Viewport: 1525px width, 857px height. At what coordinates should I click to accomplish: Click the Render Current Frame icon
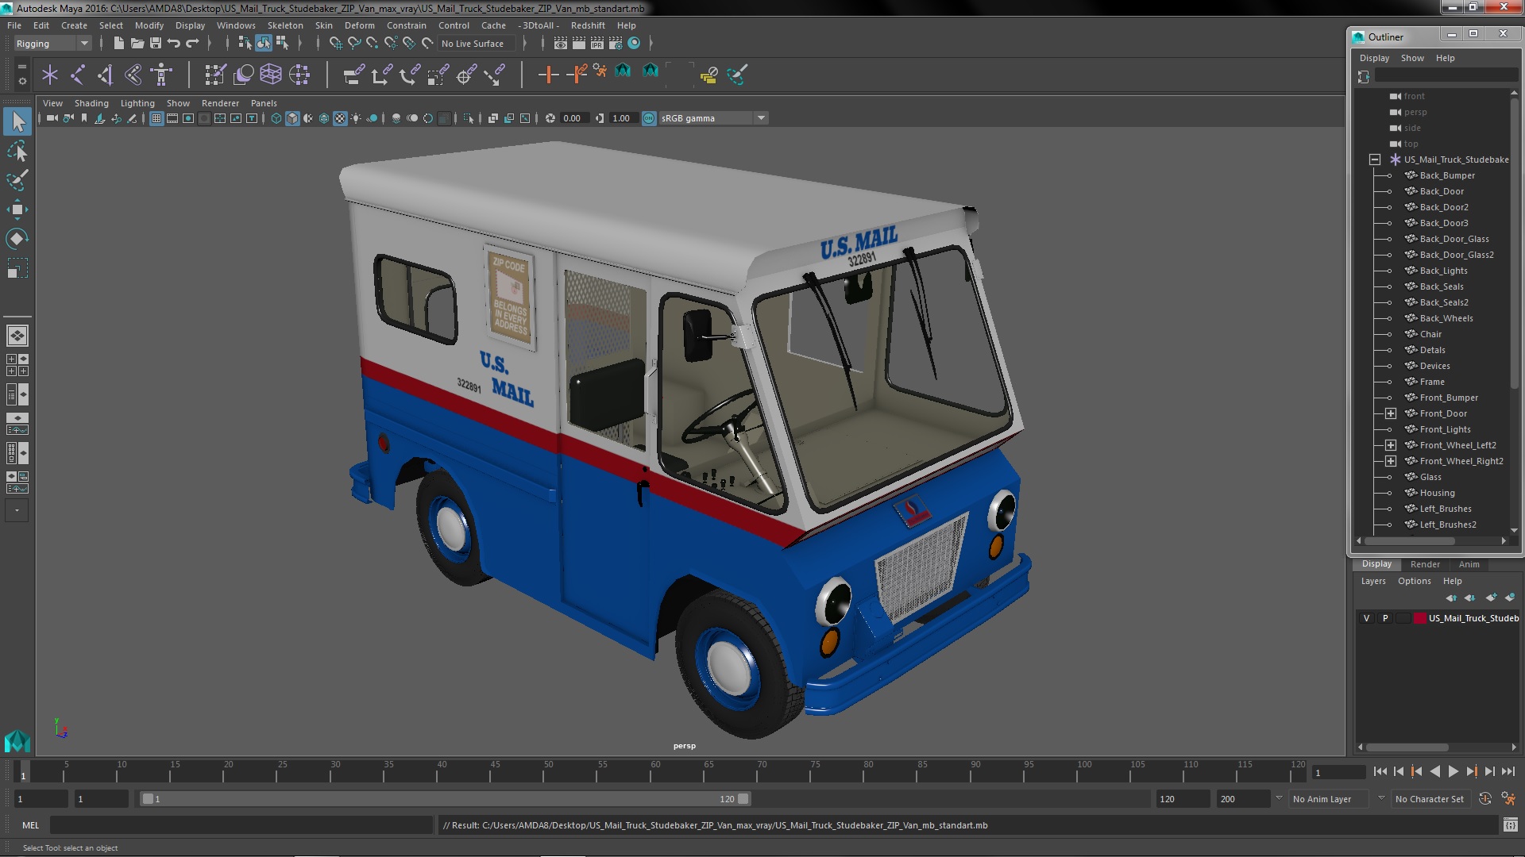(578, 44)
